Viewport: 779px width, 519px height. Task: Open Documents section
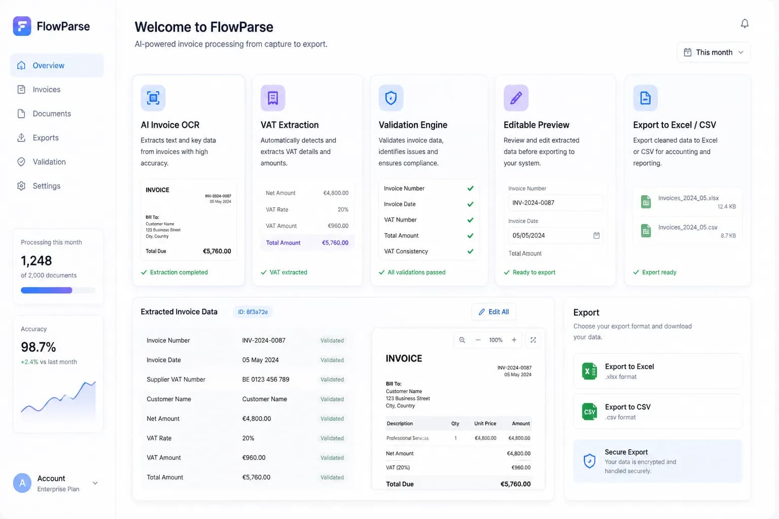[x=57, y=114]
